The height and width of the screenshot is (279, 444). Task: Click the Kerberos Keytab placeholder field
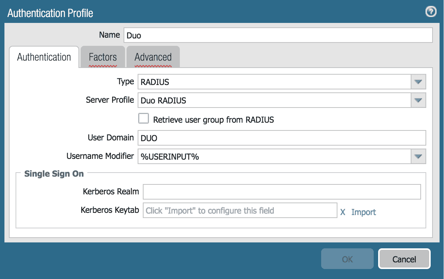tap(240, 210)
